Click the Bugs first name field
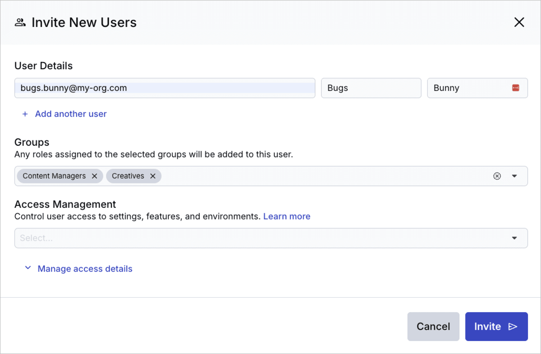The width and height of the screenshot is (541, 354). (x=371, y=88)
